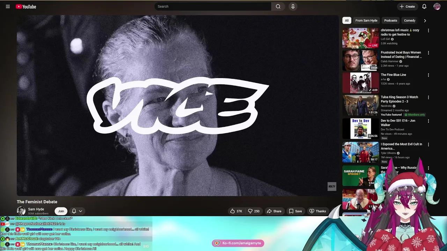This screenshot has width=447, height=251.
Task: Select the From Sam Hyde chip
Action: pos(366,21)
